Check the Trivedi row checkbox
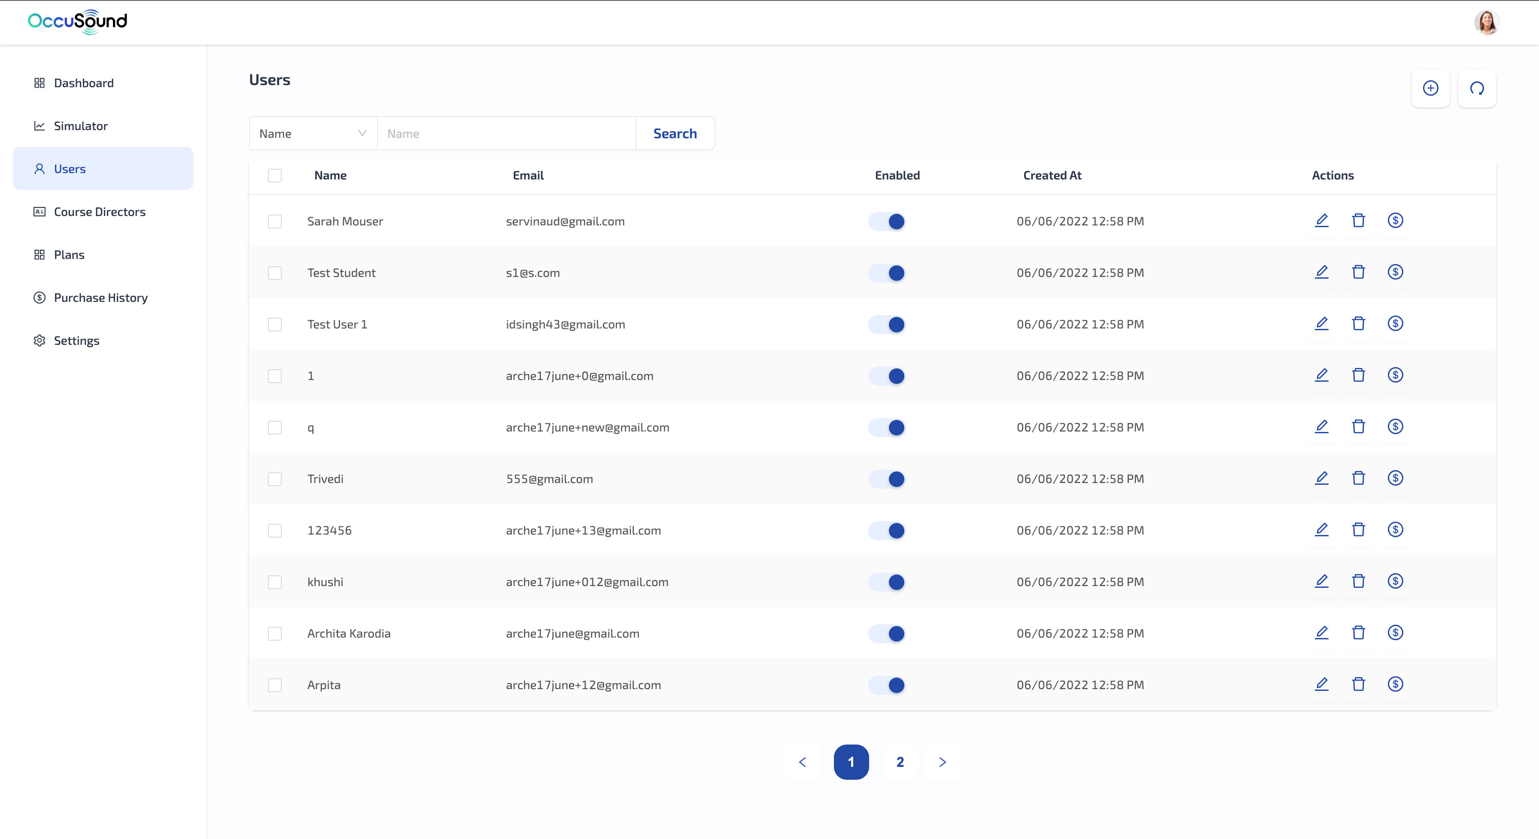 [275, 479]
